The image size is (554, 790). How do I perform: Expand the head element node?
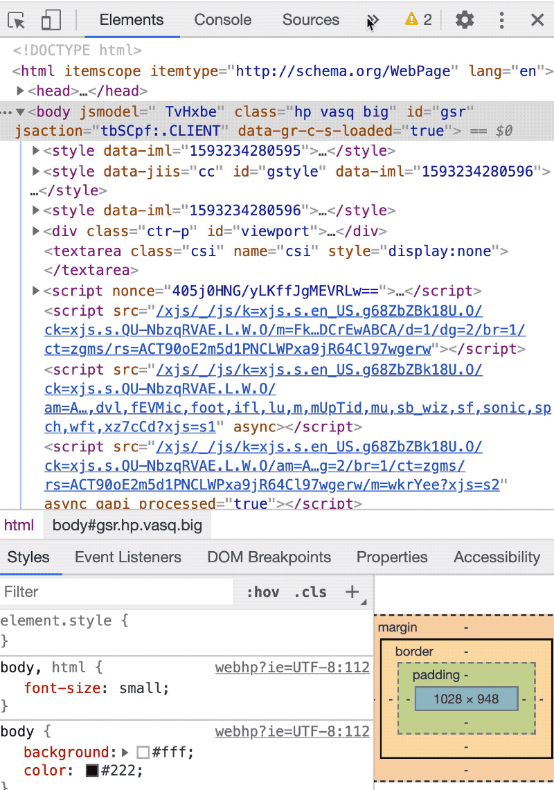pos(21,91)
